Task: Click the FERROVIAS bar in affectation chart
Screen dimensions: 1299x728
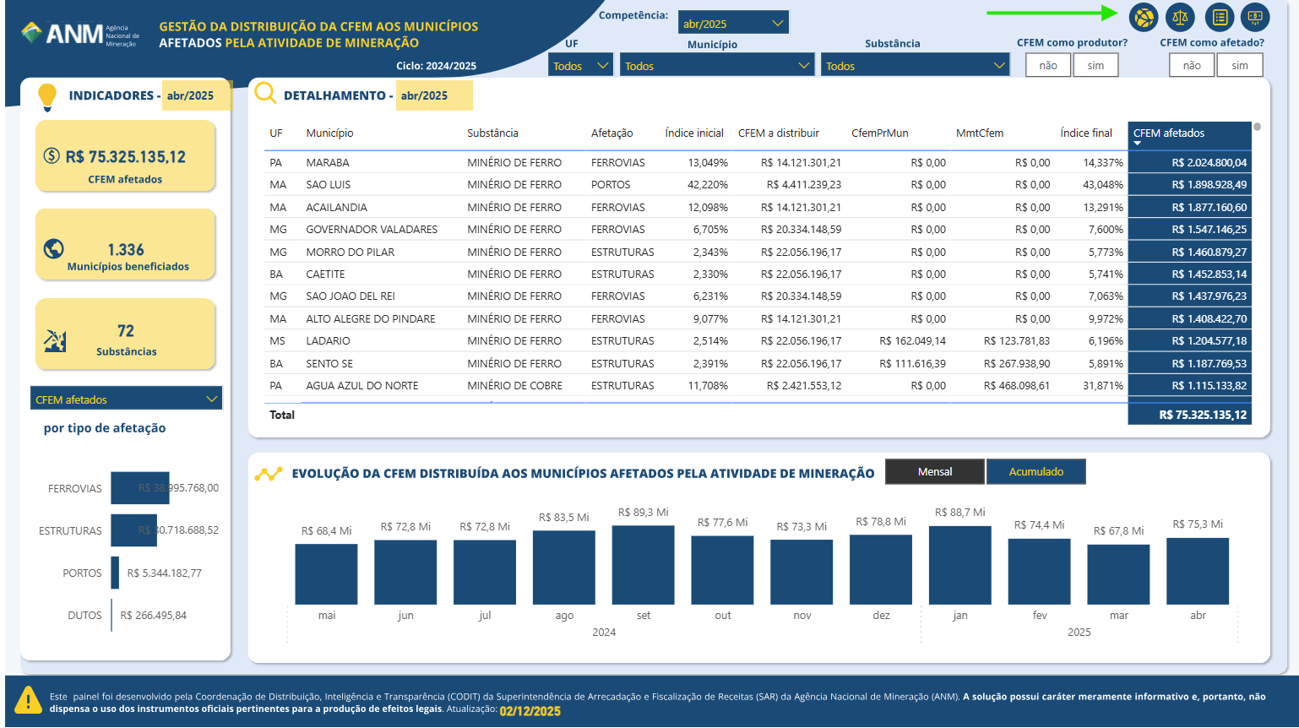Action: click(x=139, y=488)
